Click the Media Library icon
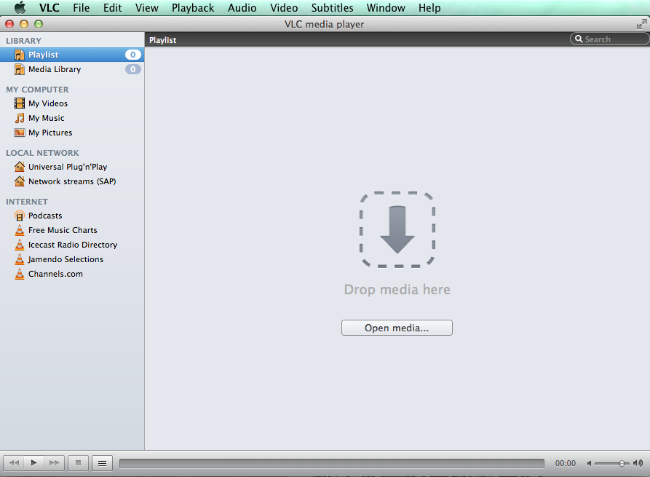650x477 pixels. pyautogui.click(x=20, y=69)
